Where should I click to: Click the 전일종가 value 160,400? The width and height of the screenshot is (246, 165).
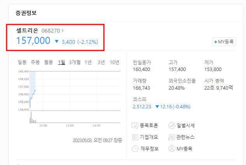pos(141,69)
